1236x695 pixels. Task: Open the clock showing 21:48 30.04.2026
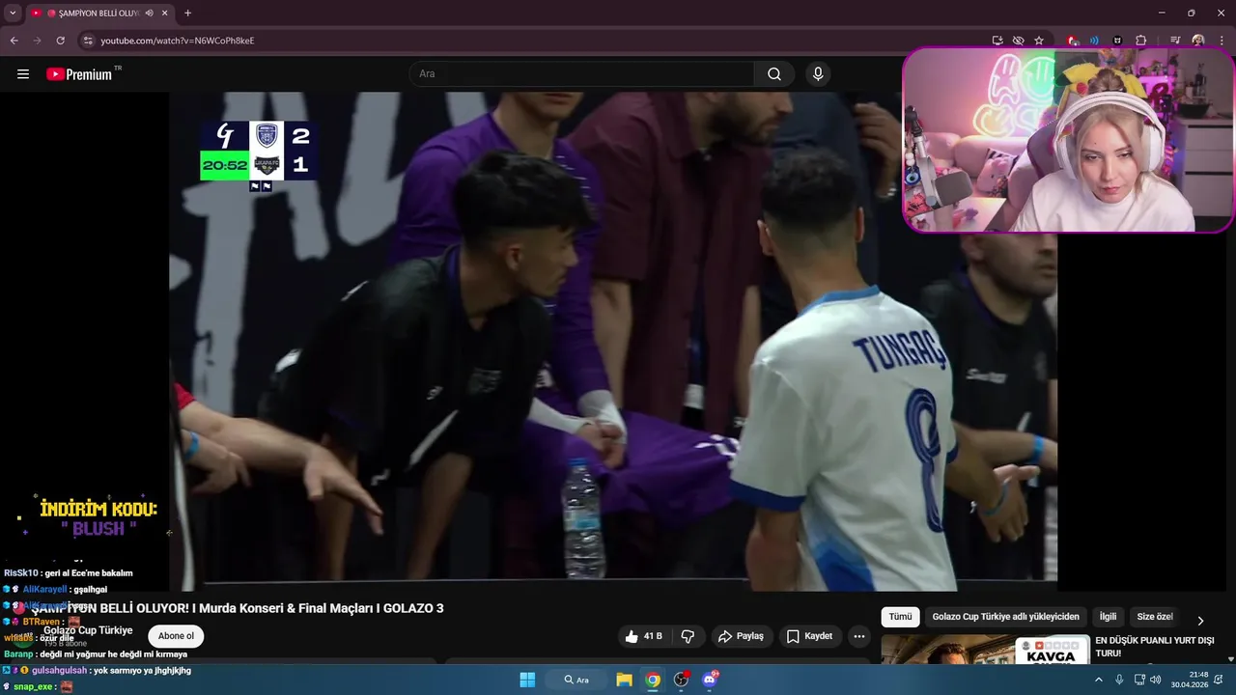[1190, 680]
